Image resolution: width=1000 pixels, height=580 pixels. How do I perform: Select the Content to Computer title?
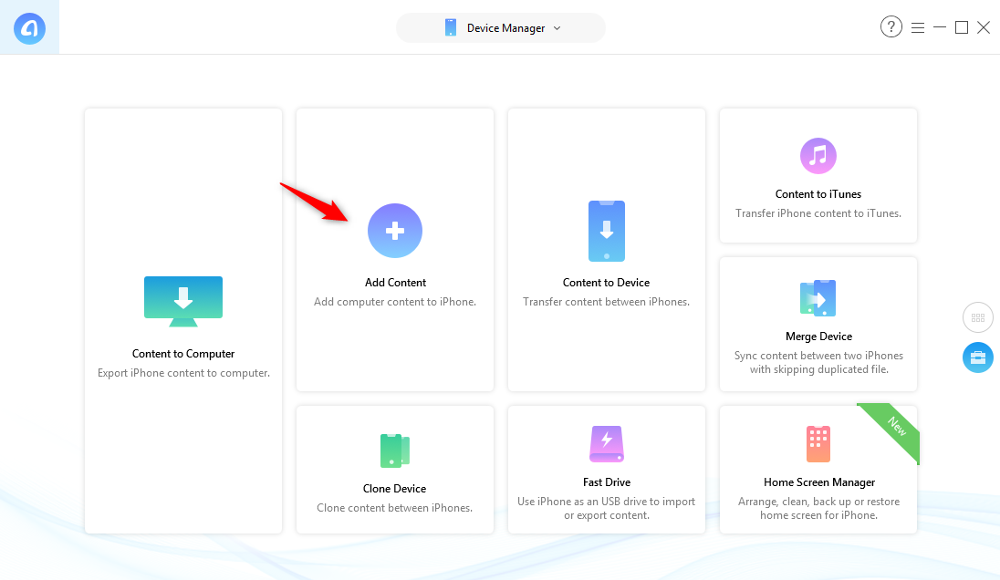[x=183, y=354]
